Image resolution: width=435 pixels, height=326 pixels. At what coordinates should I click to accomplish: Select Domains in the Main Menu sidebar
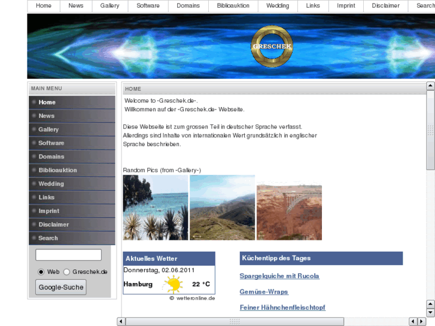click(72, 157)
